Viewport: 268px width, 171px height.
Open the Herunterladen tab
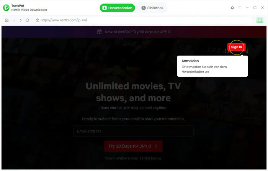[x=117, y=8]
